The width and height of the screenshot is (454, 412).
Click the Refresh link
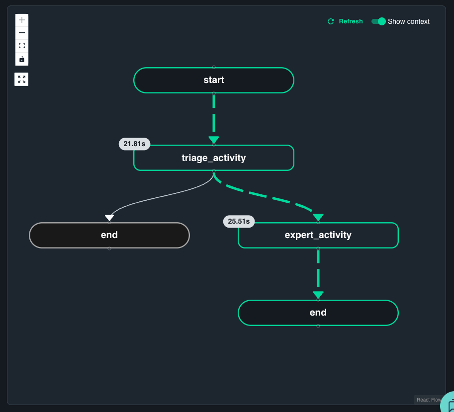coord(351,21)
